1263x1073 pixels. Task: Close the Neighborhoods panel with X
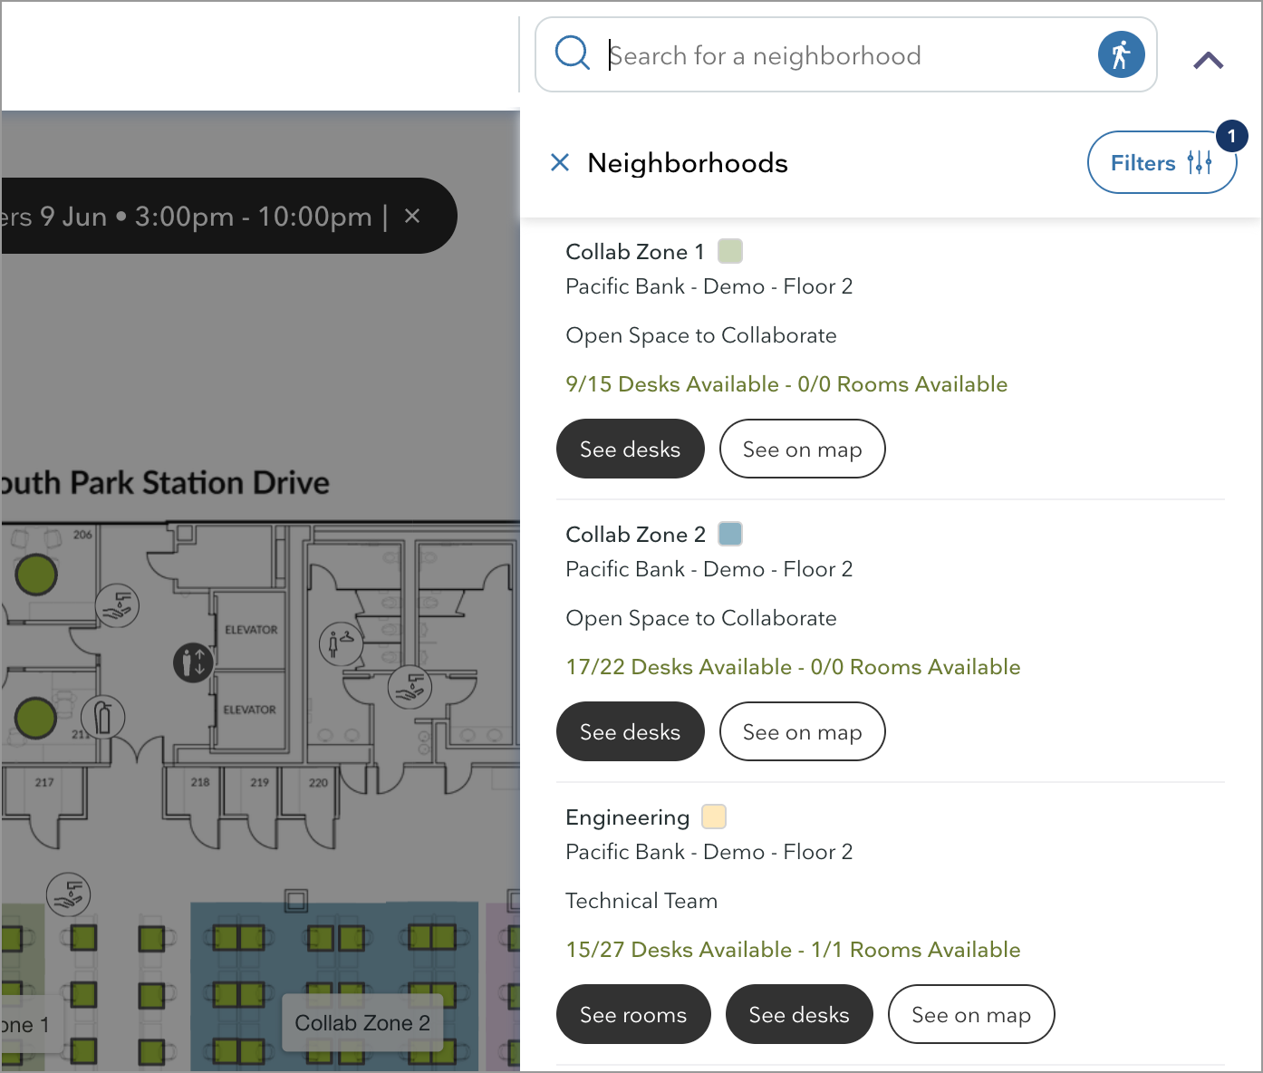coord(560,162)
